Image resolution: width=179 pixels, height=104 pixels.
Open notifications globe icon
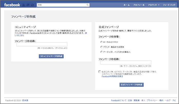(x=32, y=5)
